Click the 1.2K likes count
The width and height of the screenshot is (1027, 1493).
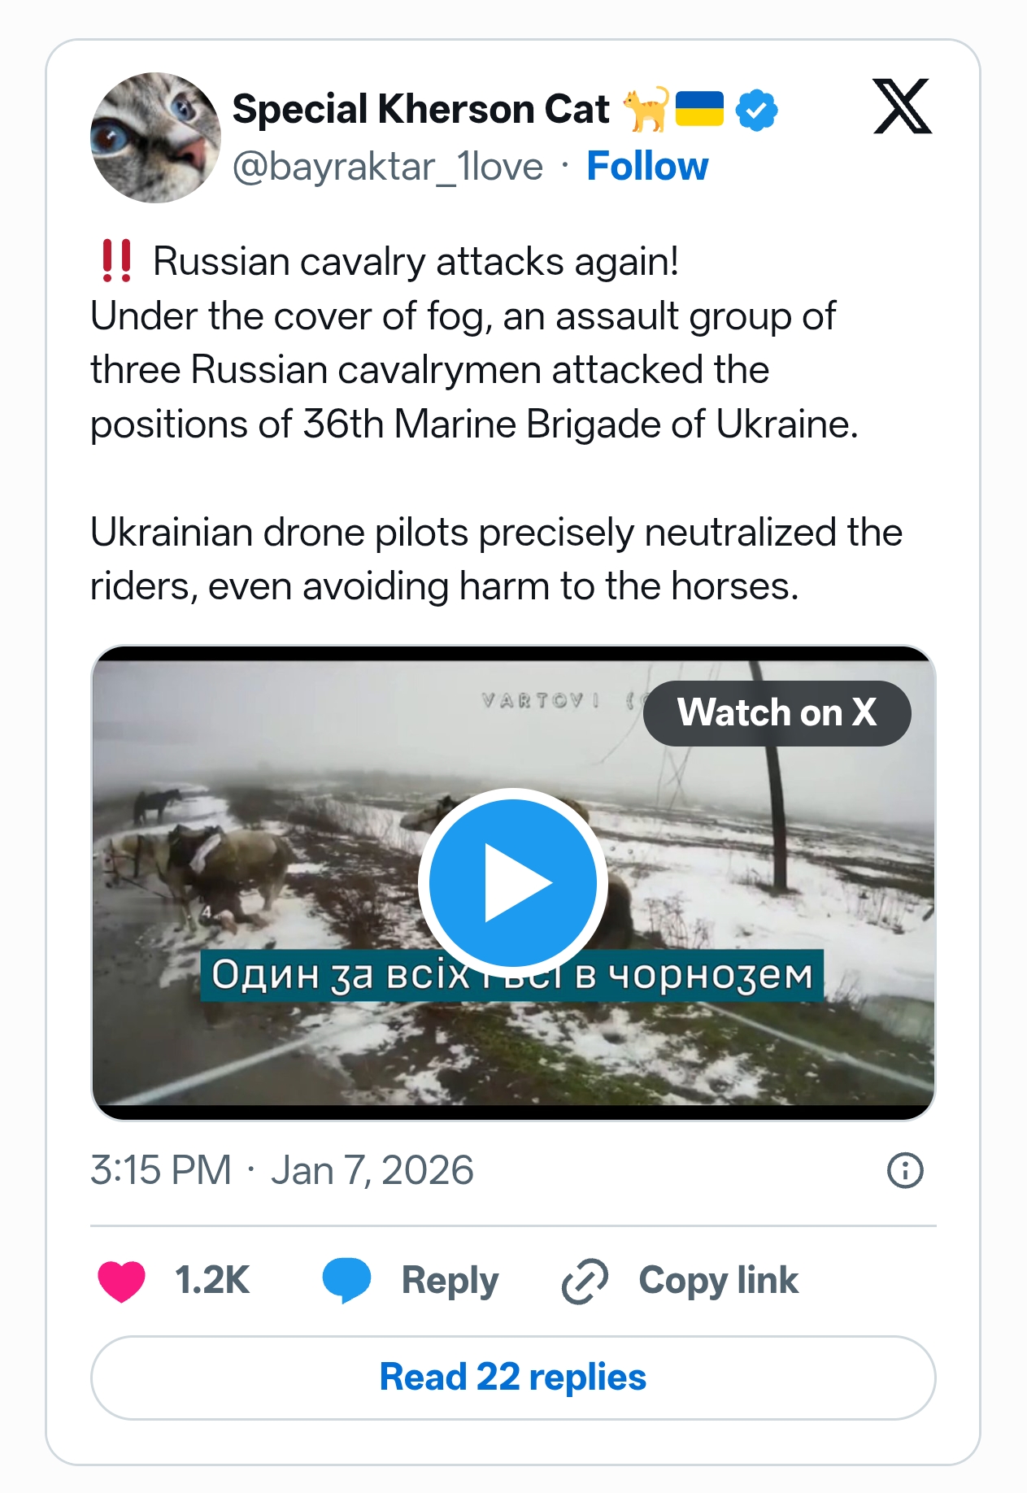[211, 1281]
